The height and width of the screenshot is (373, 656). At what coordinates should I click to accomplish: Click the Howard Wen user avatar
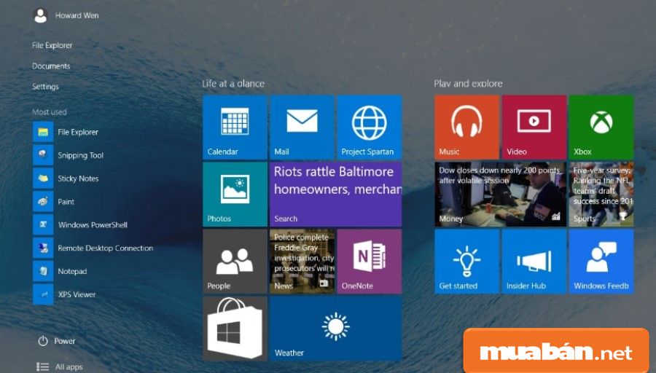tap(41, 16)
